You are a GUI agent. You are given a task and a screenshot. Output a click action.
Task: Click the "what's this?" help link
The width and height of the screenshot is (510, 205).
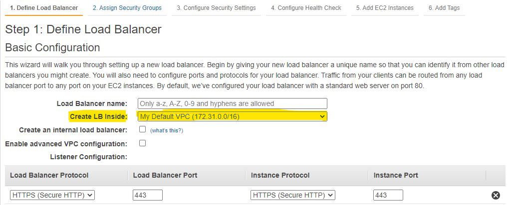(x=167, y=130)
